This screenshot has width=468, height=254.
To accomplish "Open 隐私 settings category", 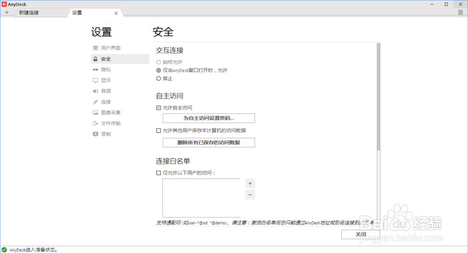I will (x=120, y=70).
